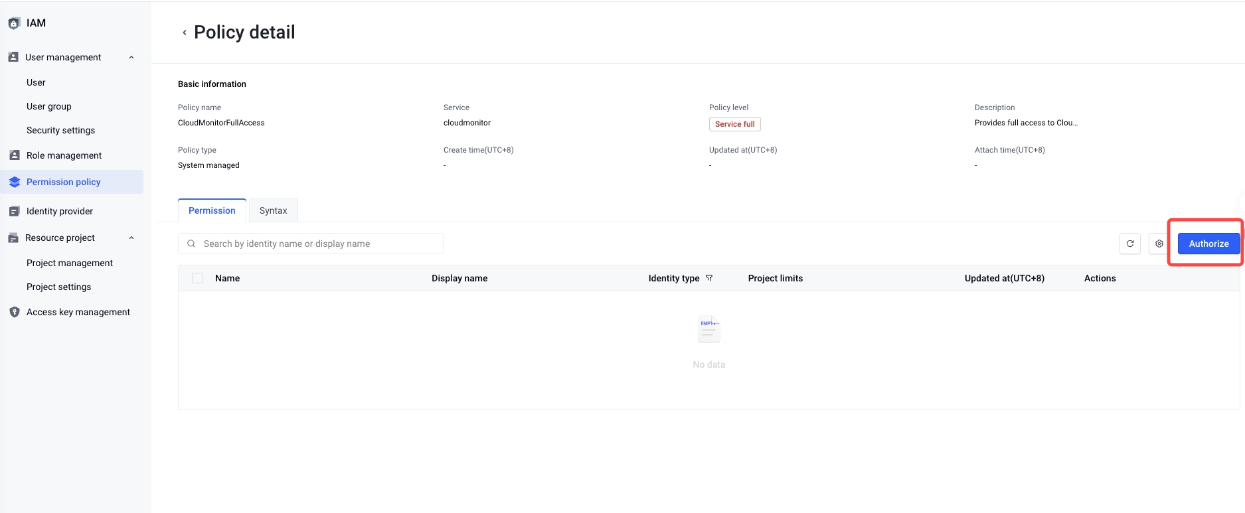The width and height of the screenshot is (1245, 513).
Task: Collapse the User management section
Action: coord(131,57)
